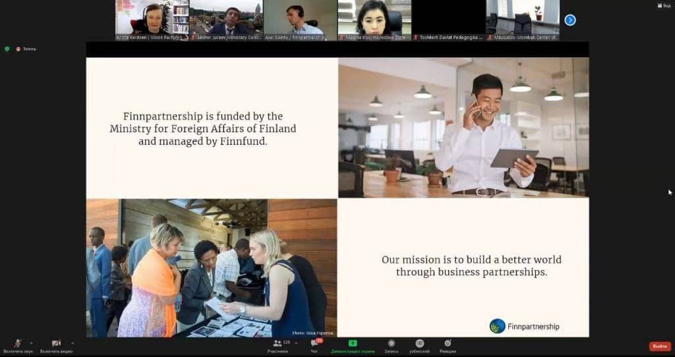The width and height of the screenshot is (675, 357).
Task: Select Maxsudov Islombek video thumbnail
Action: pos(523,20)
